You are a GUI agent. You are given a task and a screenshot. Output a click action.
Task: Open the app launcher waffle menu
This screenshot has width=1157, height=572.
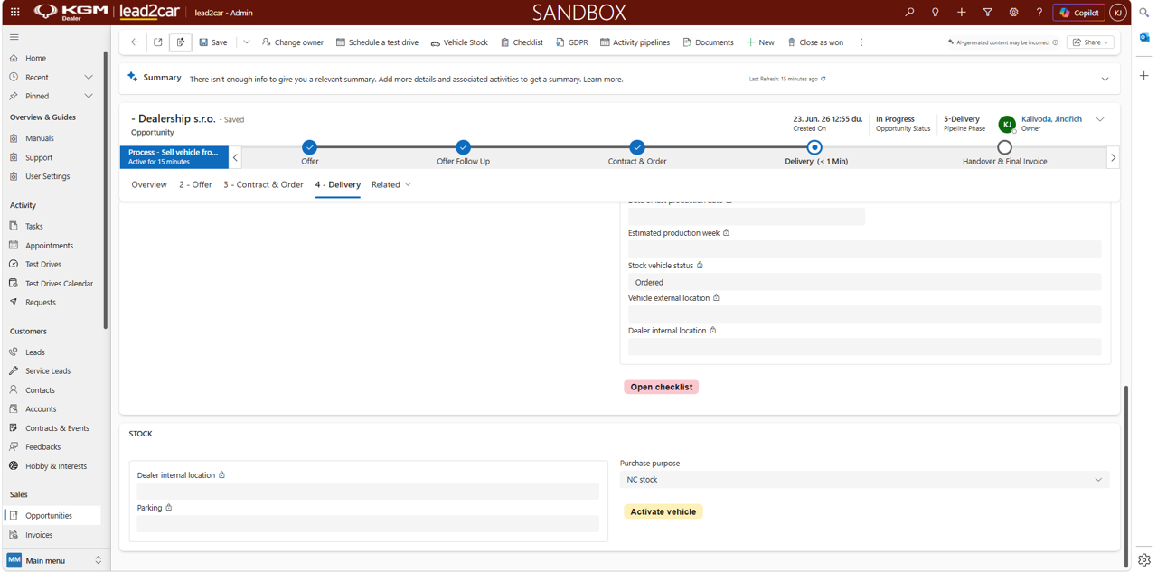click(x=14, y=12)
